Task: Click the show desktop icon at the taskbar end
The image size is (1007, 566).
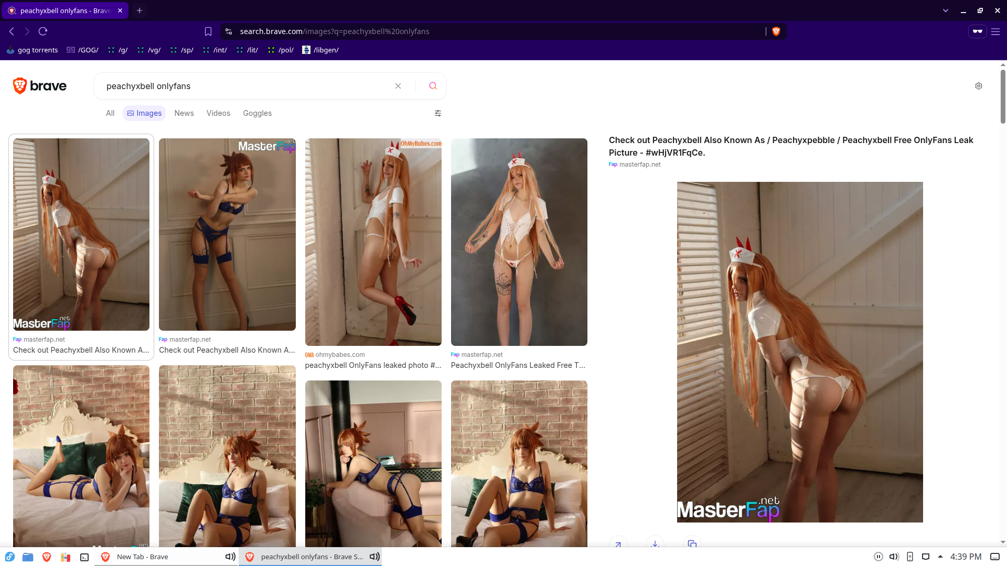Action: click(x=995, y=557)
